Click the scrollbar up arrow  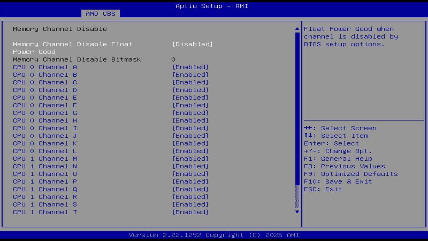(x=297, y=29)
